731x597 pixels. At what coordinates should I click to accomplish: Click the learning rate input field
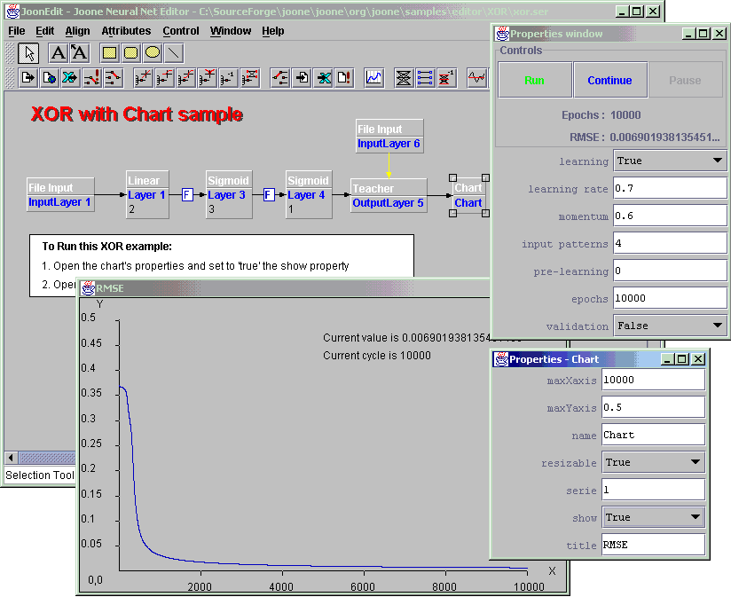coord(669,189)
